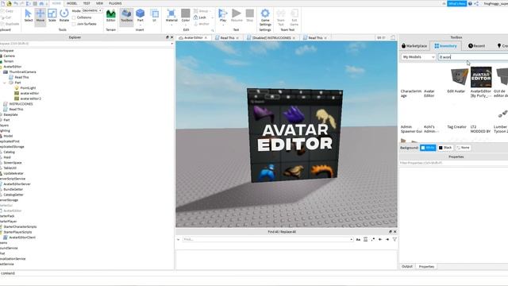Select None background option
This screenshot has width=508, height=286.
coord(463,148)
